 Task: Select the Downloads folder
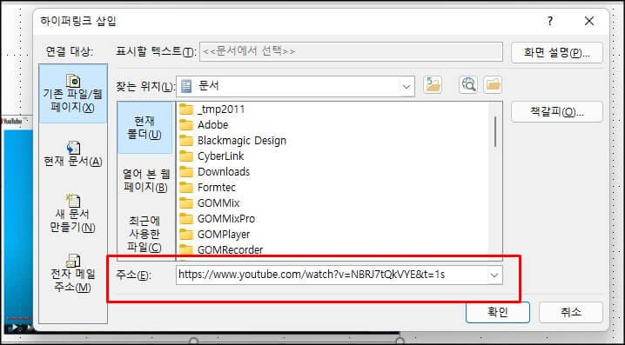pos(214,172)
